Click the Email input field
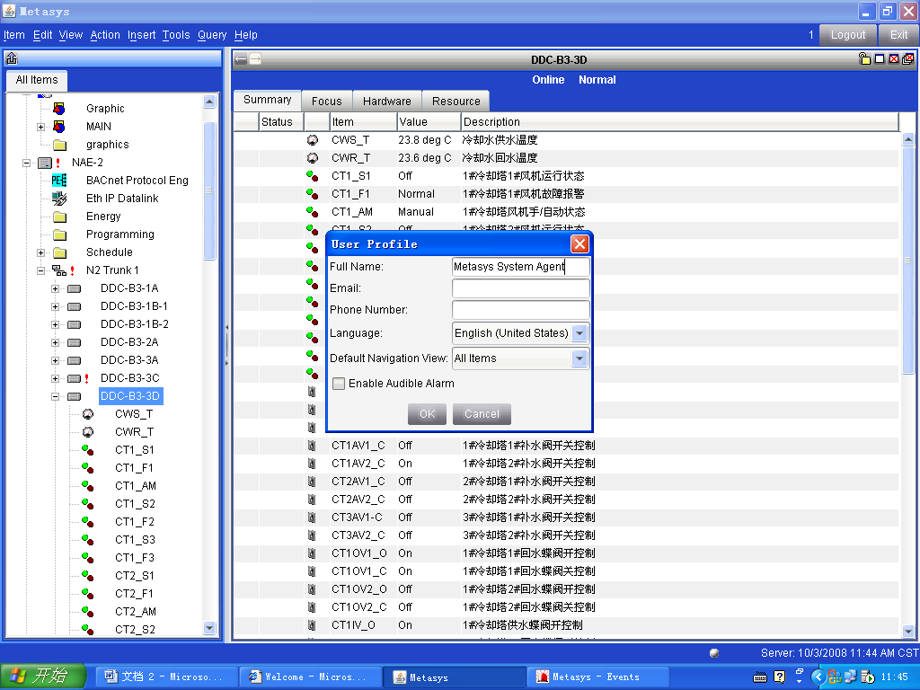 tap(520, 288)
